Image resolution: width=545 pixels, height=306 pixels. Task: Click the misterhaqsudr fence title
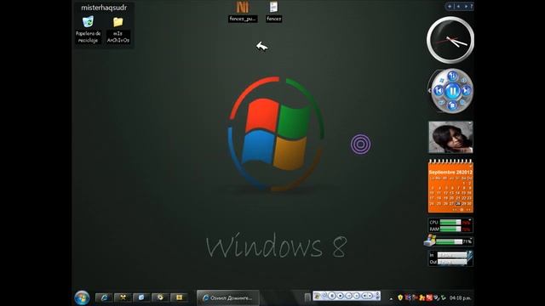click(x=104, y=8)
